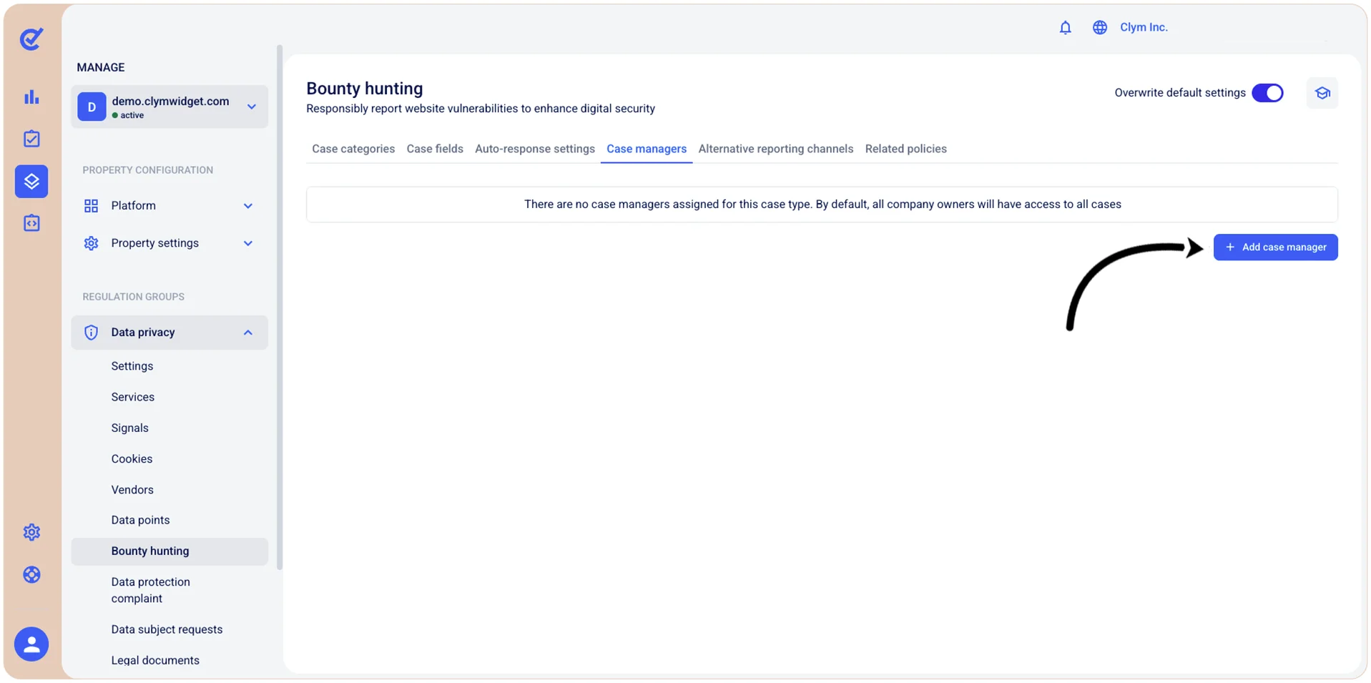Open the user profile avatar icon
This screenshot has height=683, width=1371.
coord(31,644)
